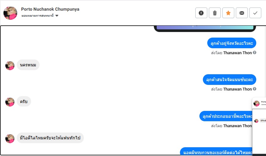Open the image attachment at top of chat
Viewport: 266px width, 156px height.
[x=205, y=29]
